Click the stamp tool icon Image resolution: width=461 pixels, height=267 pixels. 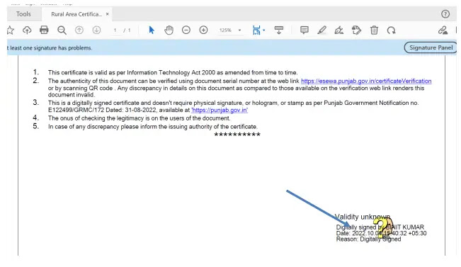[356, 30]
